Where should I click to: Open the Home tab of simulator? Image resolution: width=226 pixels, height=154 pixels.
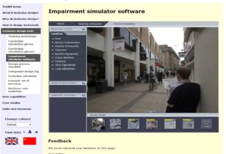click(x=60, y=24)
